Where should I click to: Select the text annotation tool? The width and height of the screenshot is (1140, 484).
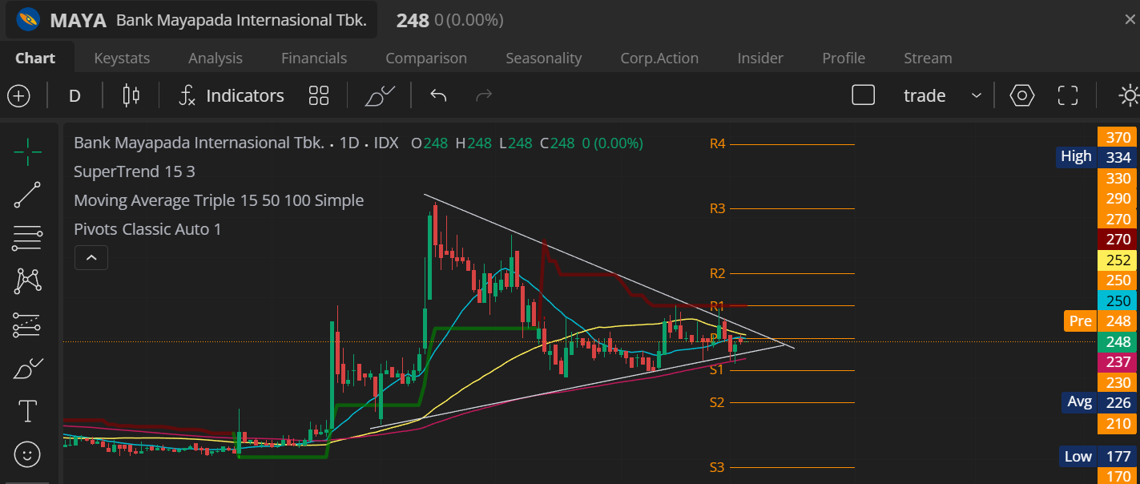coord(28,412)
